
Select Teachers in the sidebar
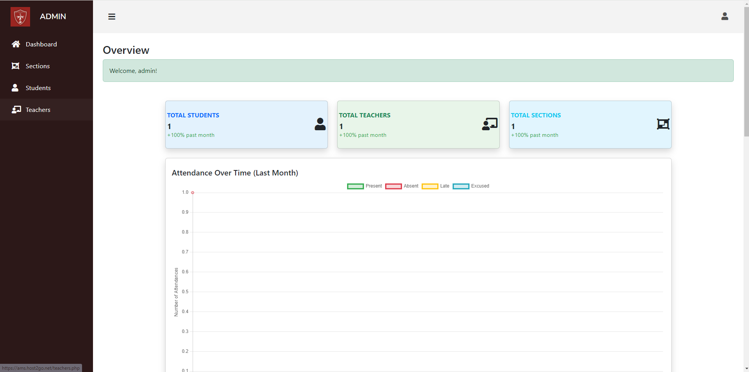(38, 110)
